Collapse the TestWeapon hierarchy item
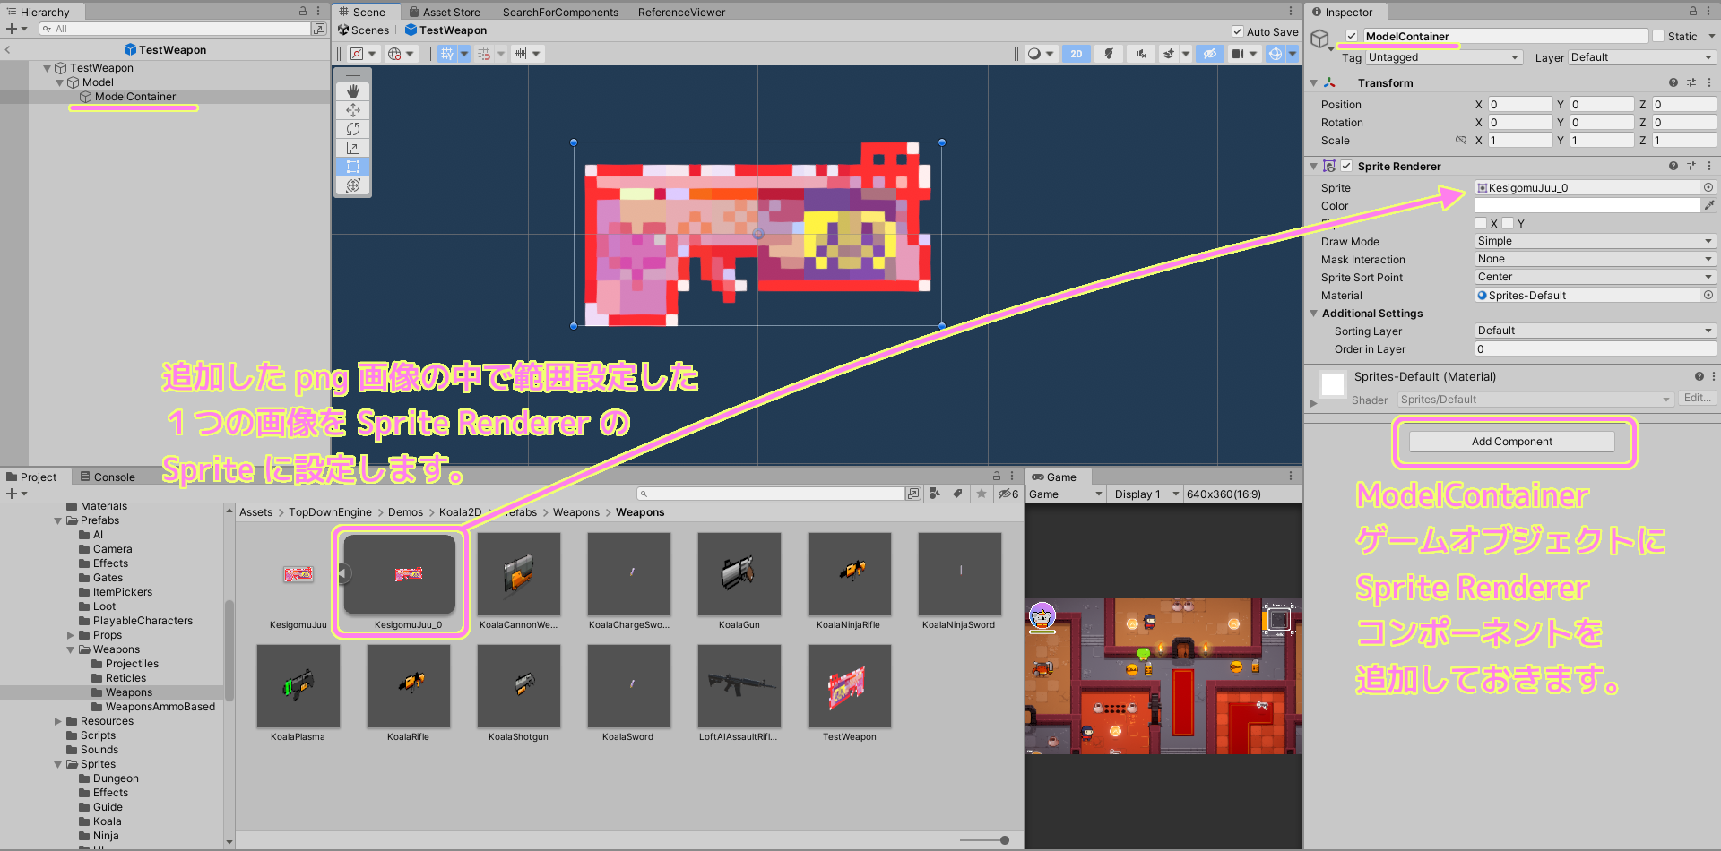 point(47,67)
